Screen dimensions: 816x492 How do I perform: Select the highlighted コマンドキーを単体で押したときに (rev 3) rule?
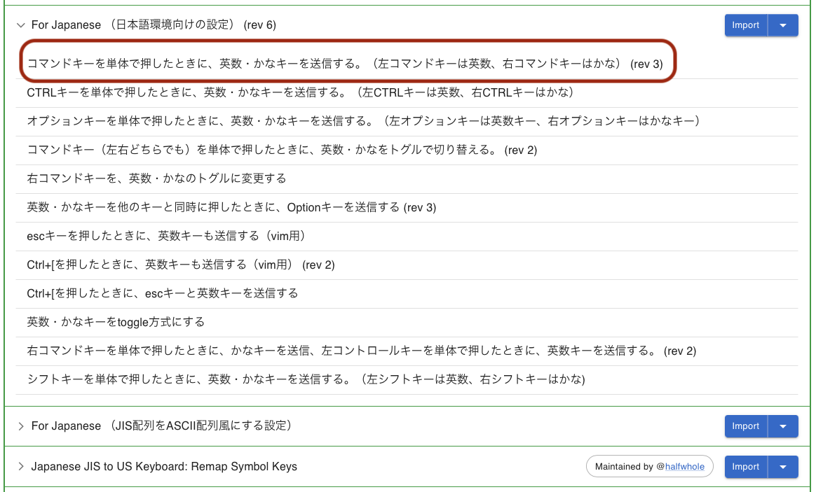pos(344,64)
